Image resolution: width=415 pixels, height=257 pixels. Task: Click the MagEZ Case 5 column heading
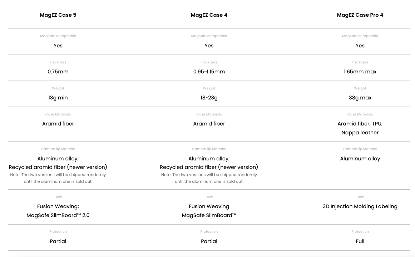(x=58, y=15)
